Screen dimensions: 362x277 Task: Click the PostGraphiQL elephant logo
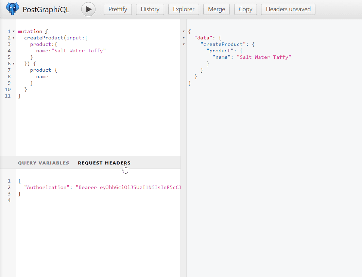(x=13, y=9)
